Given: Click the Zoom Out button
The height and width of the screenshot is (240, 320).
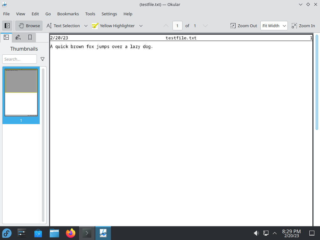Looking at the screenshot, I should coord(244,26).
